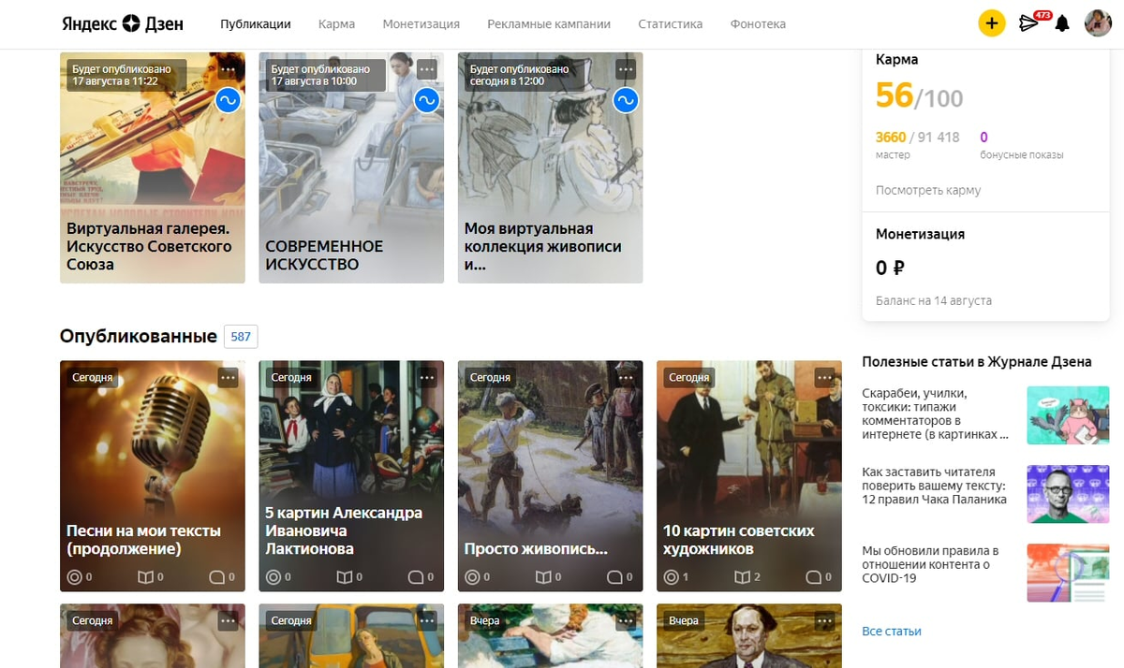Screen dimensions: 1124x668
Task: Switch to Рекламные кампании tab
Action: pyautogui.click(x=549, y=24)
